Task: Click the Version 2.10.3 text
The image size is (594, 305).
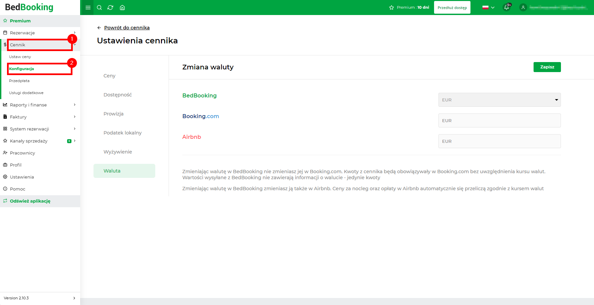Action: tap(16, 298)
